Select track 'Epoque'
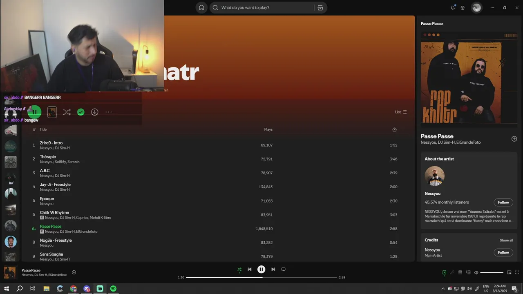 (47, 198)
